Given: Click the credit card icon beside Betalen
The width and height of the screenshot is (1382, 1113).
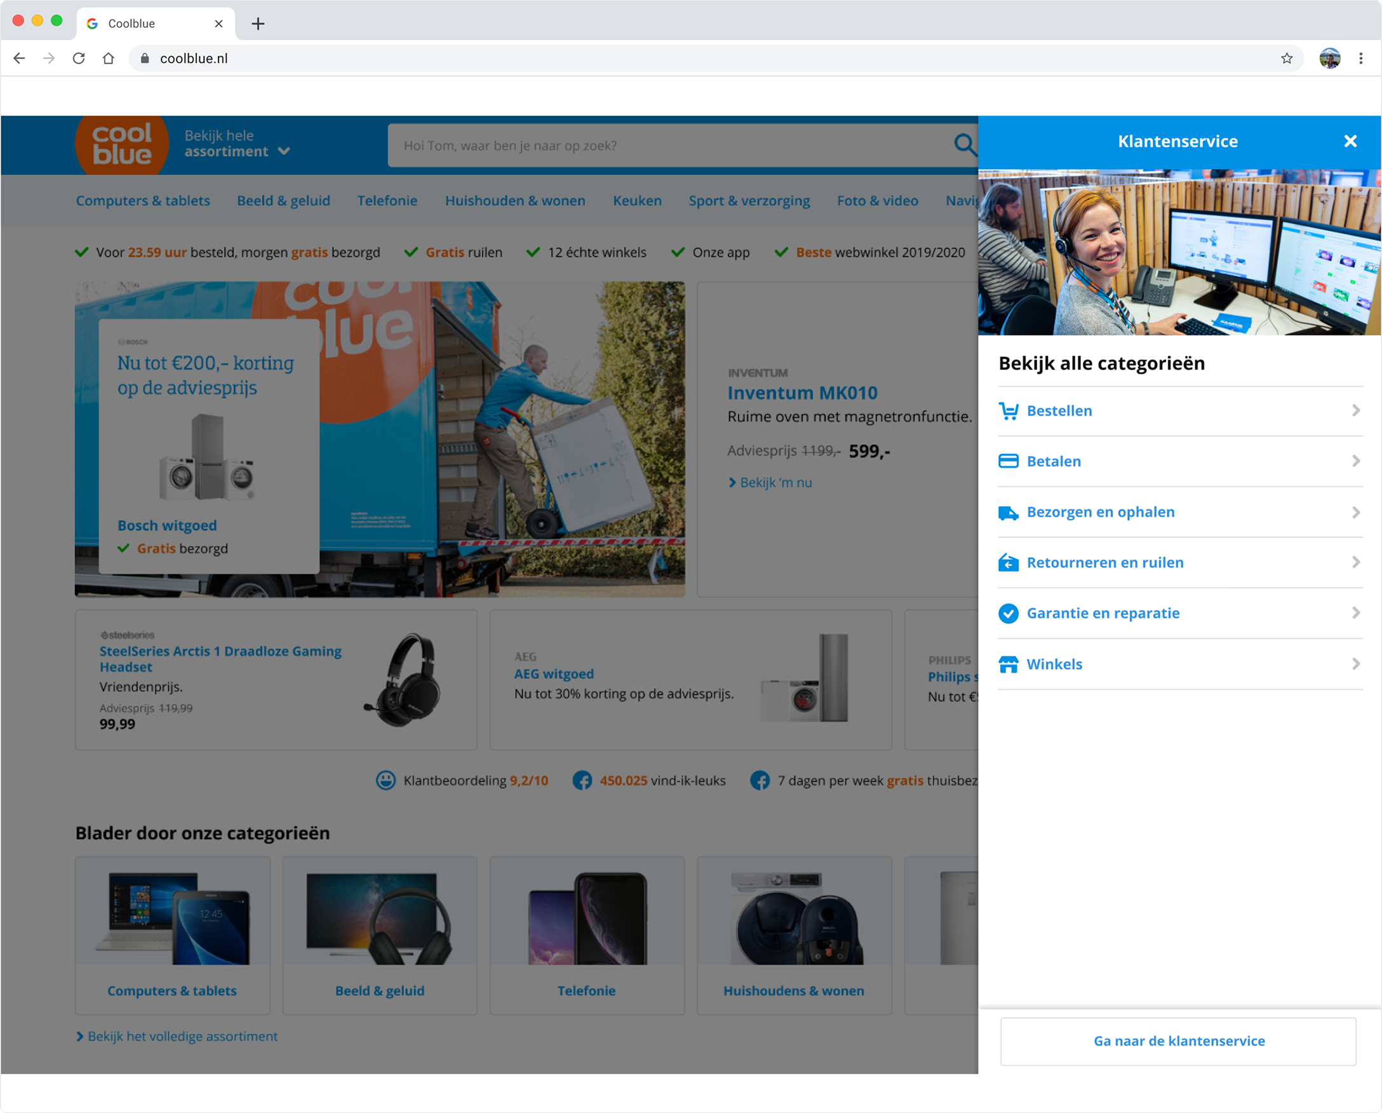Looking at the screenshot, I should (x=1009, y=461).
